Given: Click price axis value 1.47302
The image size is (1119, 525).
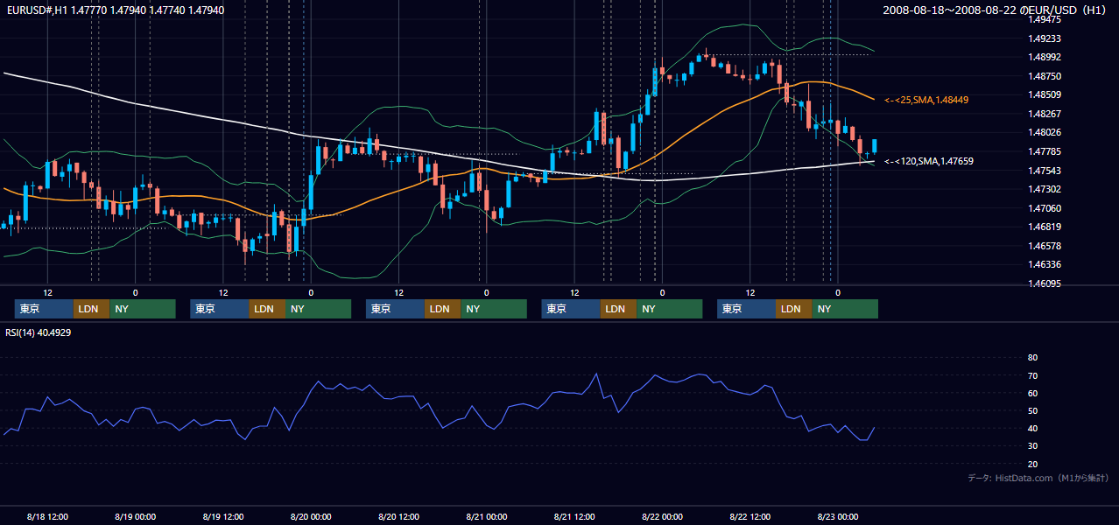Looking at the screenshot, I should click(1045, 189).
